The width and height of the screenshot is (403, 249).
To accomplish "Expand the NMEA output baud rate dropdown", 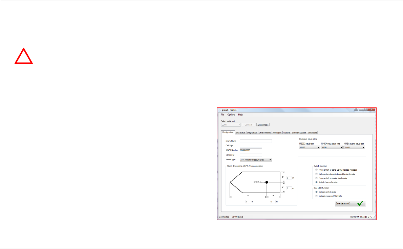I will [x=354, y=147].
